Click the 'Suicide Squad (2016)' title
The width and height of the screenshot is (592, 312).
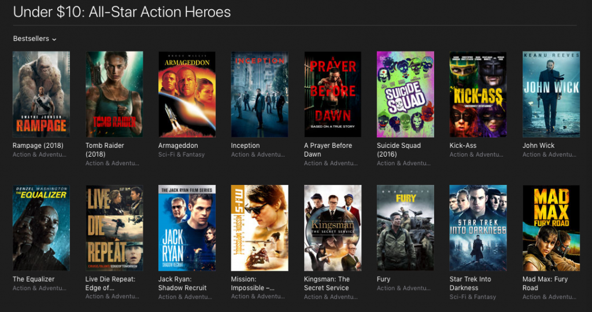pos(399,150)
